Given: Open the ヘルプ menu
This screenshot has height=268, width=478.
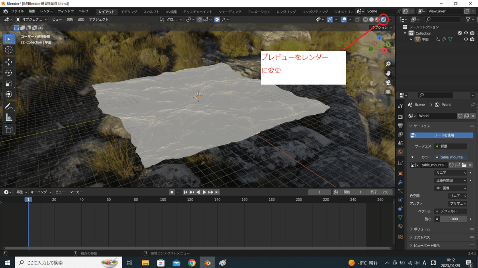Looking at the screenshot, I should click(x=84, y=11).
